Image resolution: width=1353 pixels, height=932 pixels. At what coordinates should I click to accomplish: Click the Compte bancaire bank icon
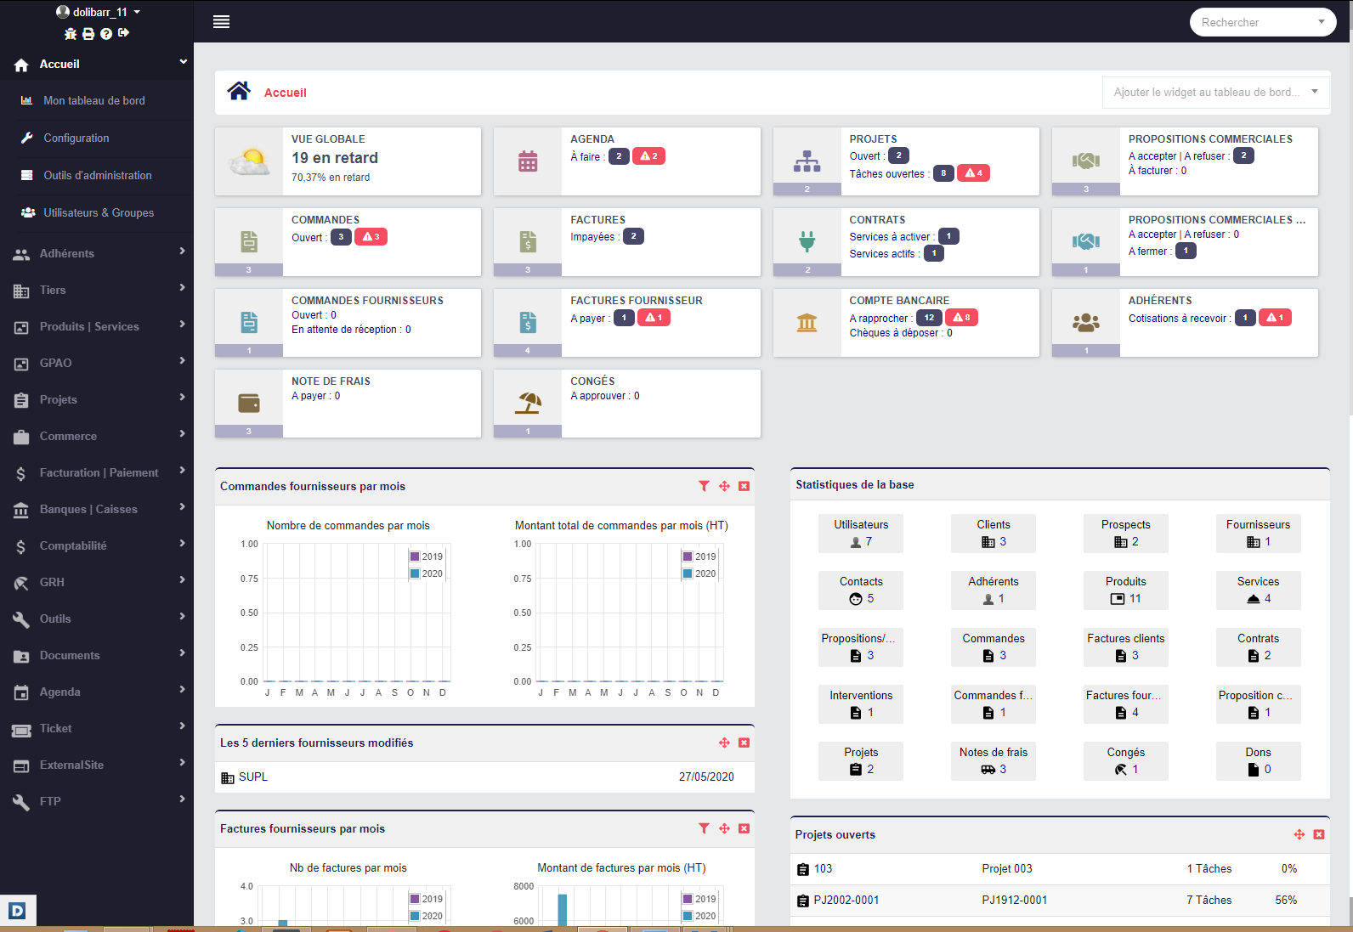(x=807, y=322)
